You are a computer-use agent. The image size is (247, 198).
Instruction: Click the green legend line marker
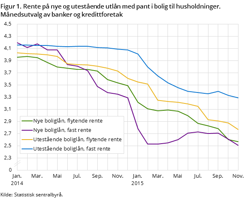pos(27,121)
